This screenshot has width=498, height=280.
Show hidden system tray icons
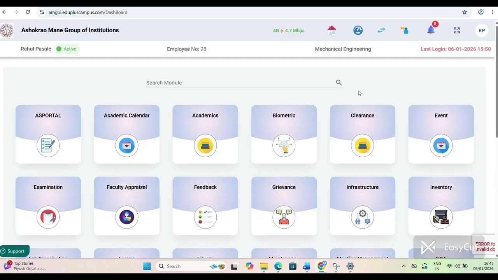click(x=403, y=266)
